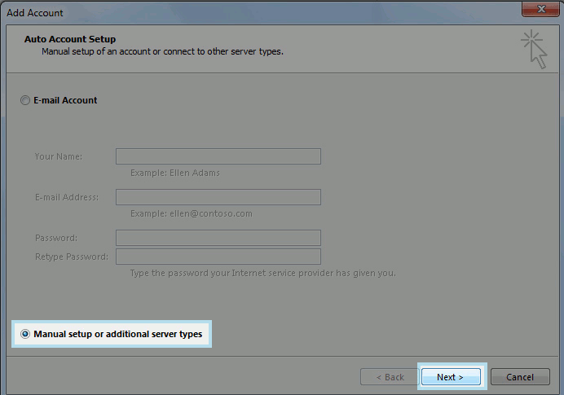Click the Password field label

(56, 238)
